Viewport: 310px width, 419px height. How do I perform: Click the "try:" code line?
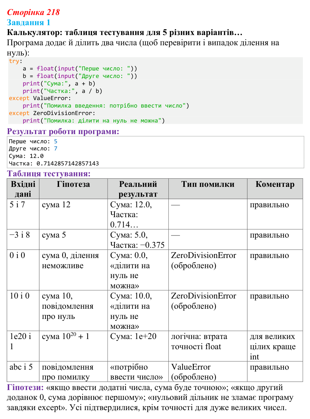(x=15, y=61)
